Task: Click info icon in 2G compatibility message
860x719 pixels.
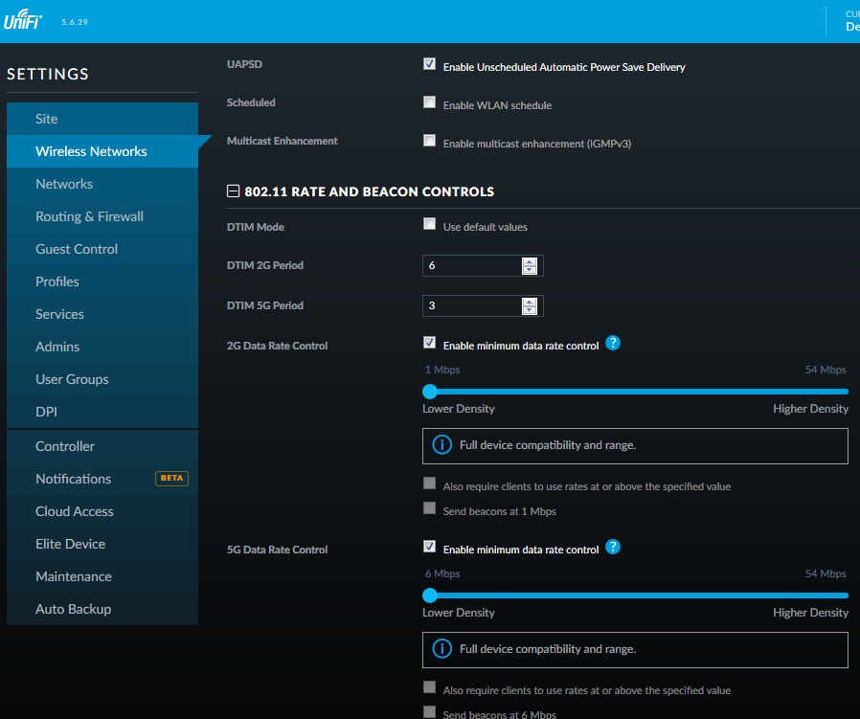Action: 441,445
